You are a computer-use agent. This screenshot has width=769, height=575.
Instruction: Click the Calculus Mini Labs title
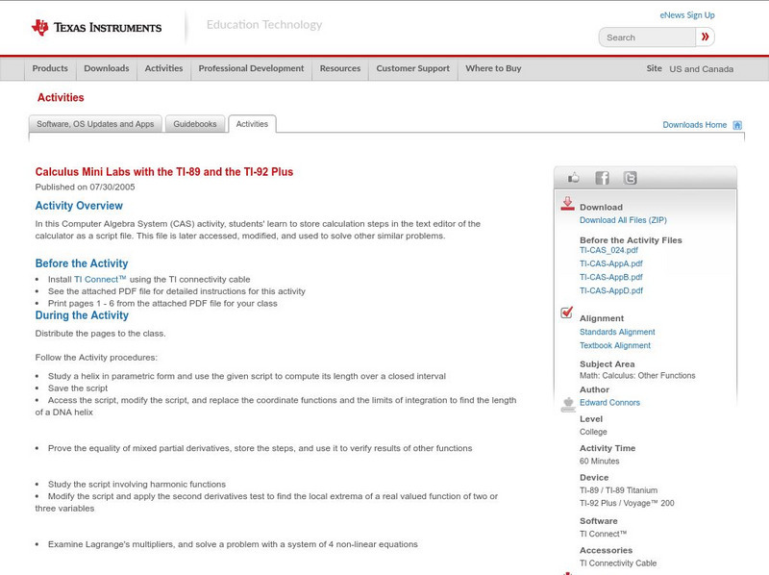point(164,172)
